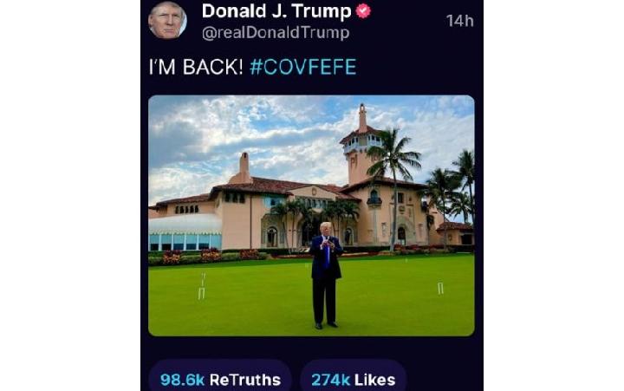Click the green lawn foreground in photo
Viewport: 624px width, 391px height.
(260, 312)
